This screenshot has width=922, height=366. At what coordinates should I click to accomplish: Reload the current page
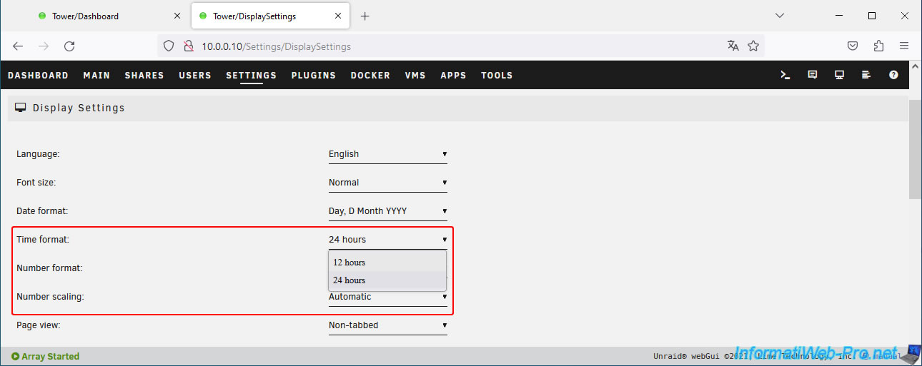click(69, 46)
